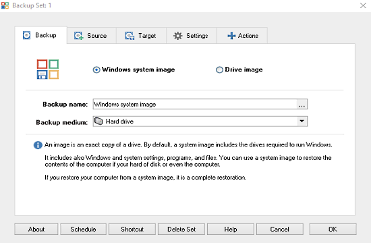Switch to the Source tab
This screenshot has width=371, height=243.
point(92,36)
